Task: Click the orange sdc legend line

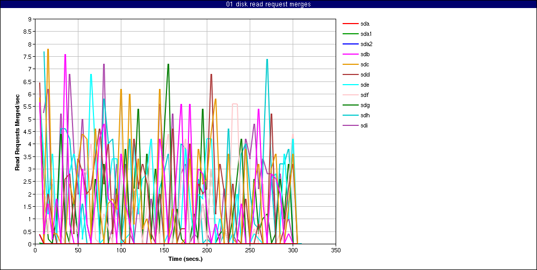Action: (x=350, y=65)
